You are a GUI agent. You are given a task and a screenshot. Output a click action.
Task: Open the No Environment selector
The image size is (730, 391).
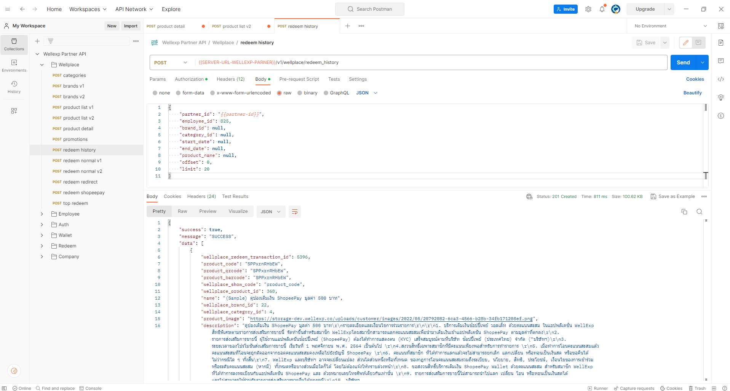pyautogui.click(x=670, y=26)
